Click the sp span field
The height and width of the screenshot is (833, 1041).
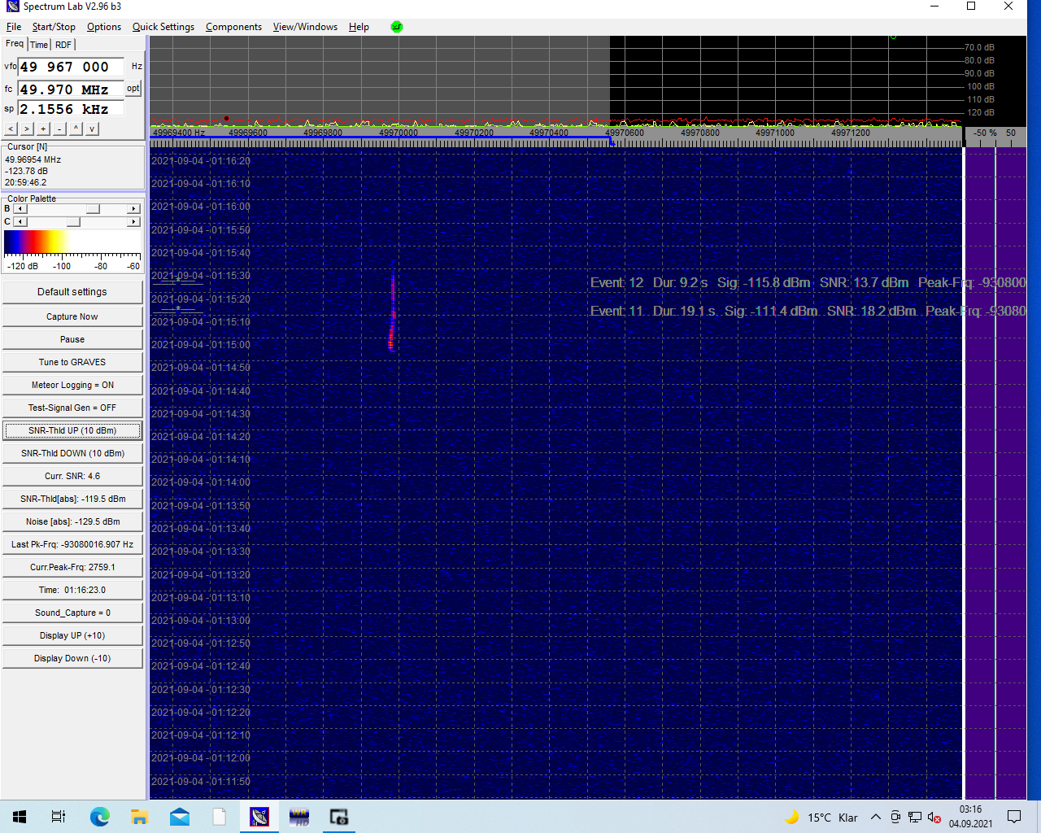(x=71, y=109)
